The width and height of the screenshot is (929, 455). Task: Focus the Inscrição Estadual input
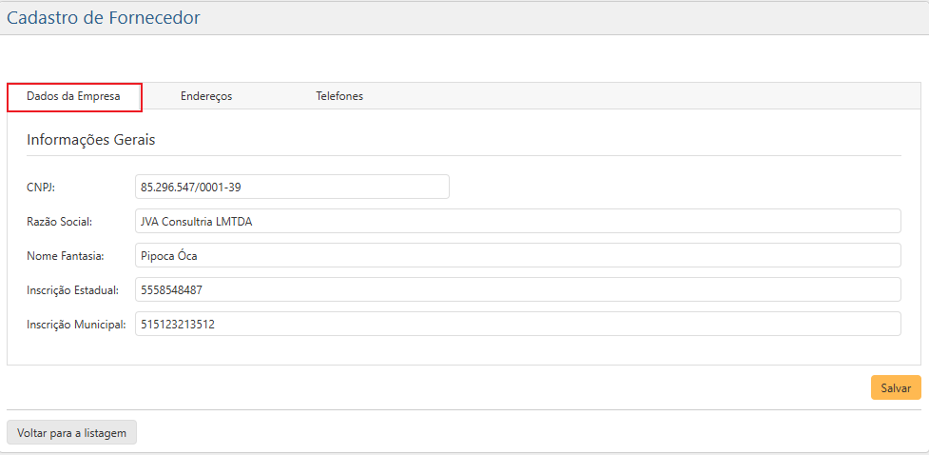(x=517, y=289)
